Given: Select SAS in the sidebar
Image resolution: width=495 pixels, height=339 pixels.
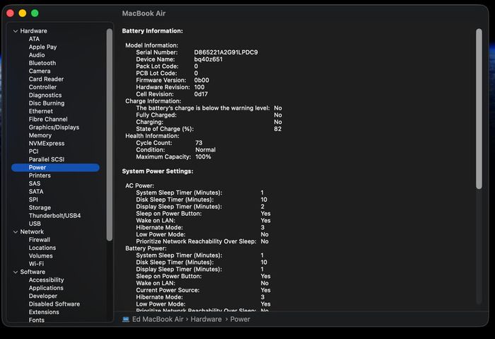Looking at the screenshot, I should 35,183.
